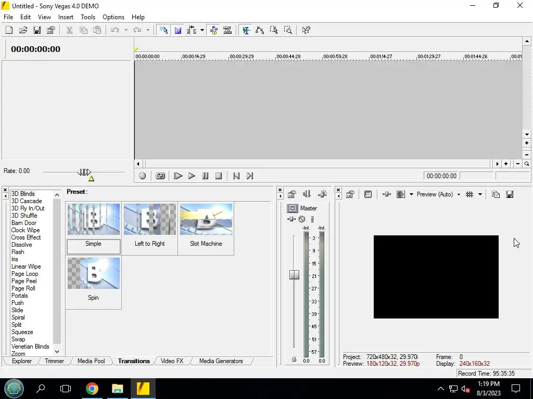Open the File menu
The width and height of the screenshot is (533, 399).
point(8,17)
